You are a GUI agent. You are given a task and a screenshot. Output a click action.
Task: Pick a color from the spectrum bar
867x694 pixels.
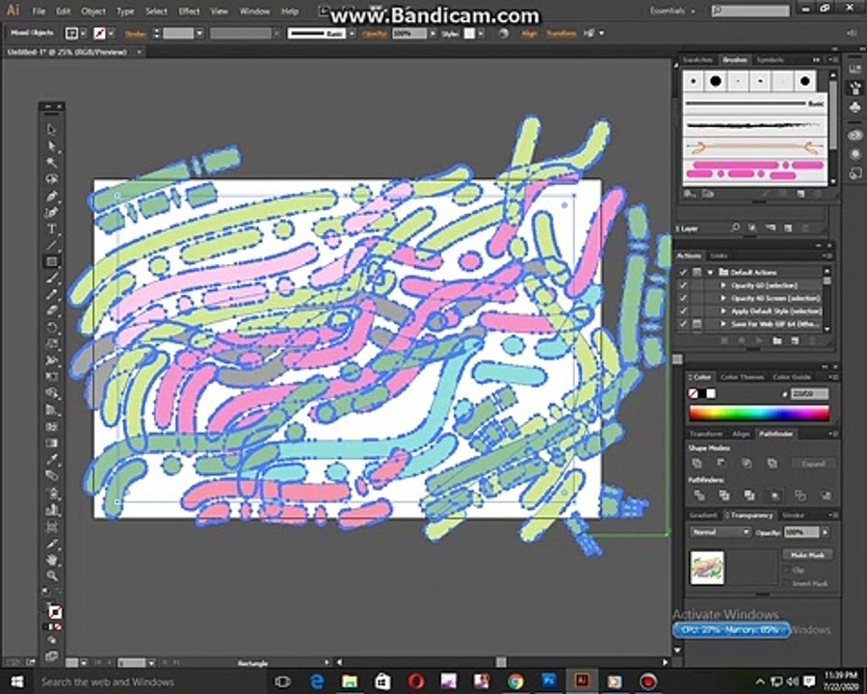759,413
